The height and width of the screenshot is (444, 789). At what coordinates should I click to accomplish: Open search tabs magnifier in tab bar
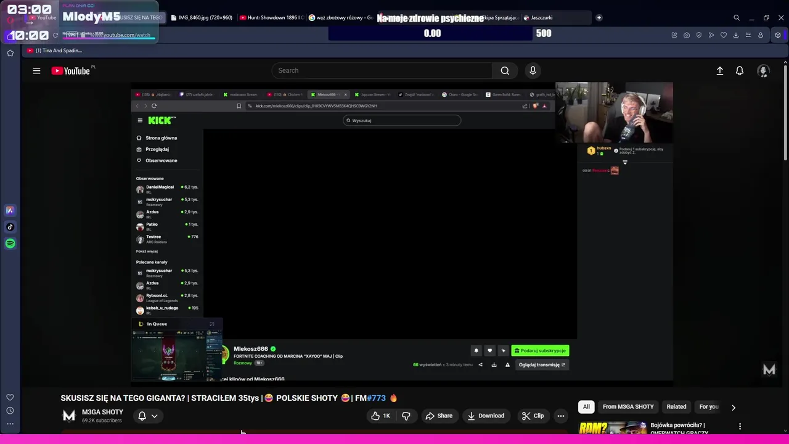[x=737, y=18]
